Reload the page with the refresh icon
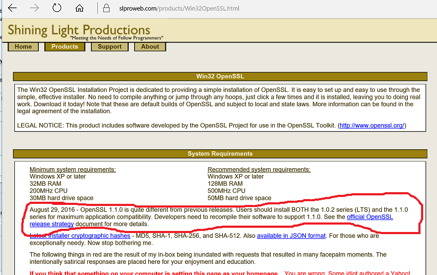This screenshot has height=275, width=437. coord(56,8)
